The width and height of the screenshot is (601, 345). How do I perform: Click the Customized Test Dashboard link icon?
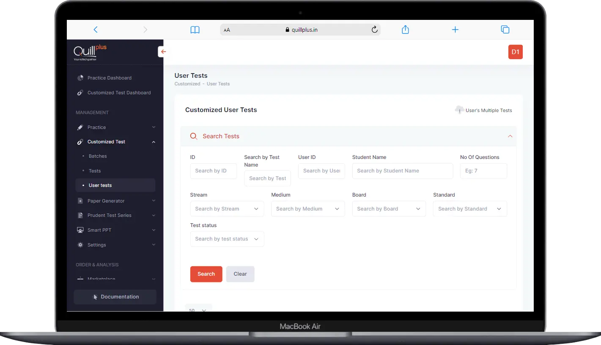click(80, 93)
